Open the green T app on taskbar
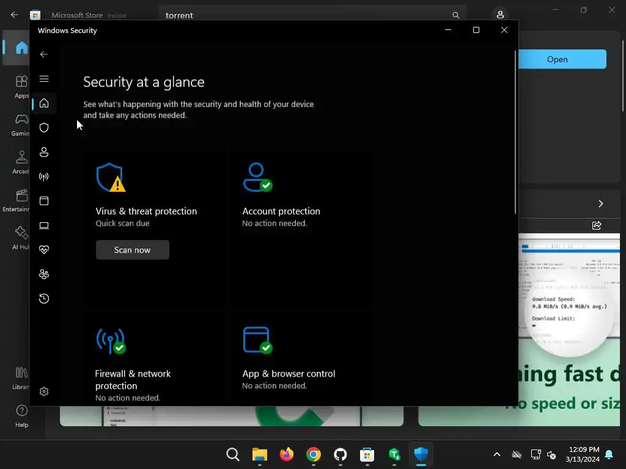 tap(394, 454)
